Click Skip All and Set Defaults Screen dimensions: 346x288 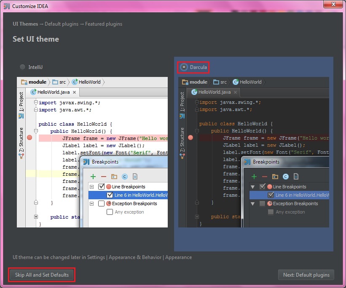pos(42,275)
